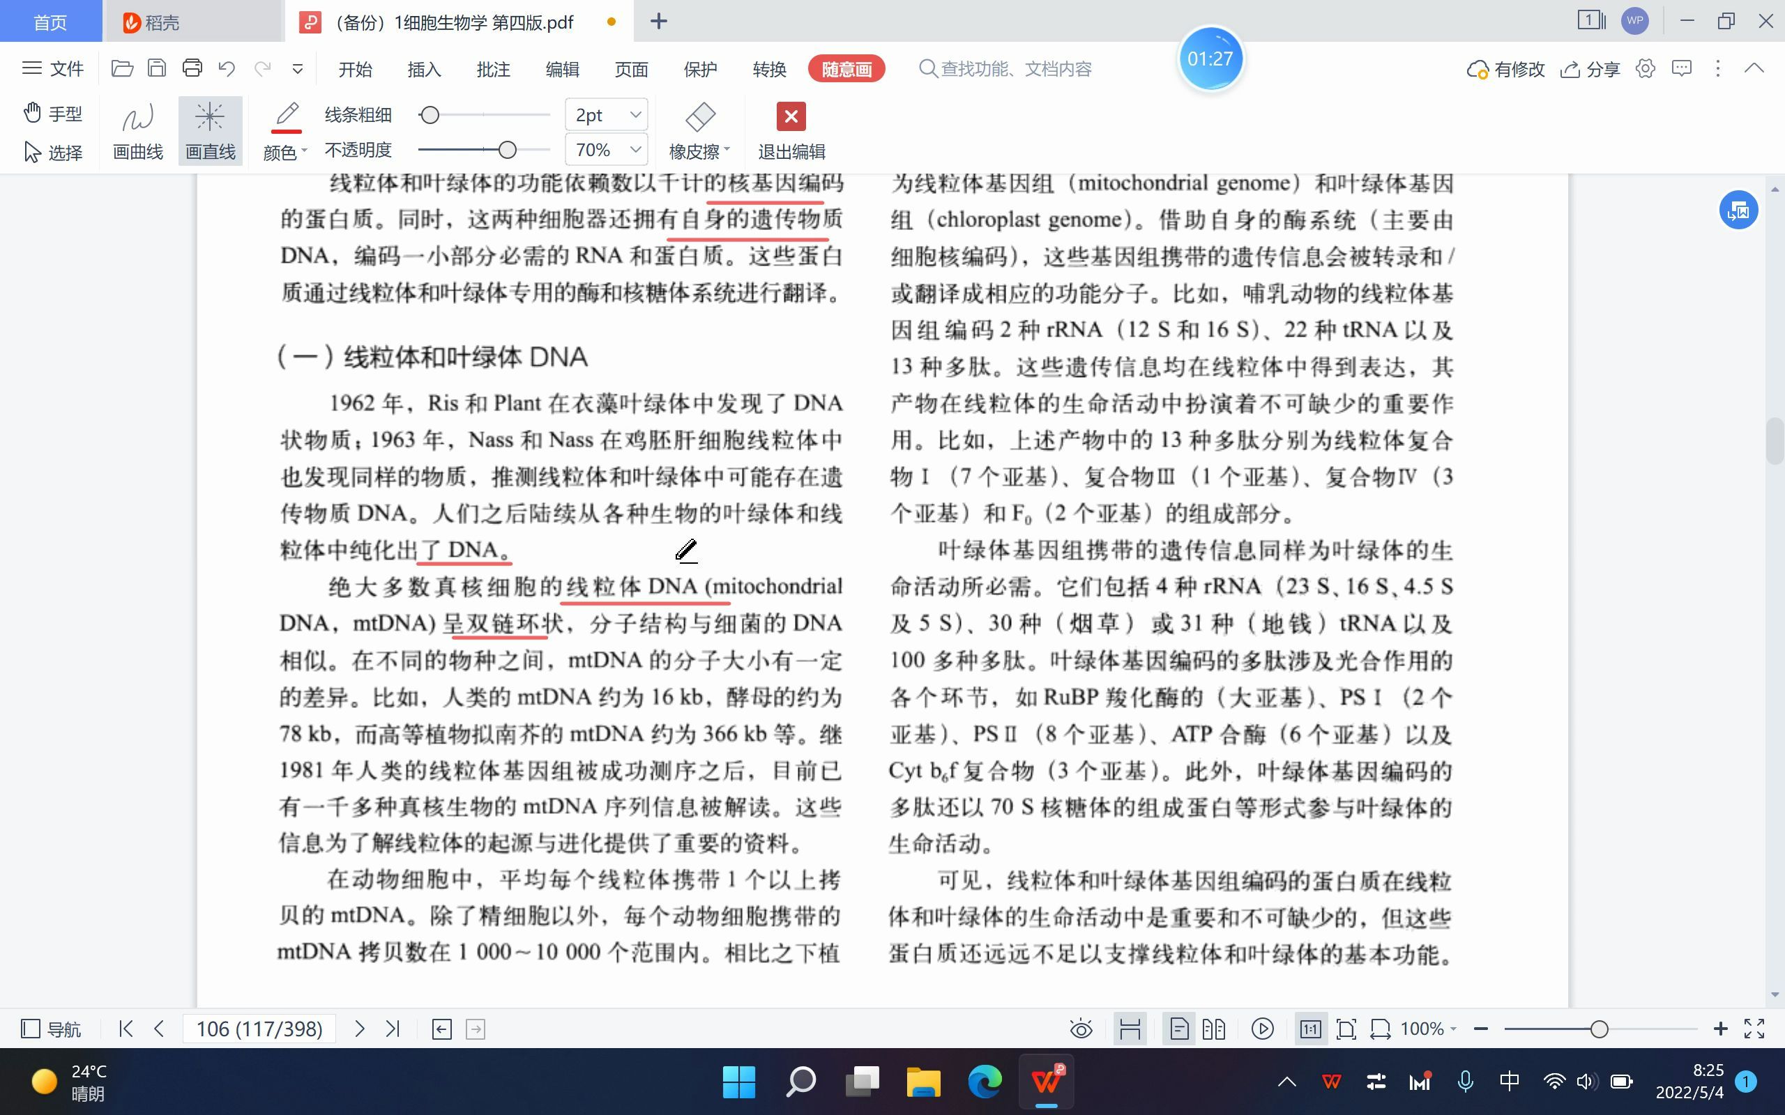Viewport: 1785px width, 1115px height.
Task: Click the open folder icon
Action: coord(123,68)
